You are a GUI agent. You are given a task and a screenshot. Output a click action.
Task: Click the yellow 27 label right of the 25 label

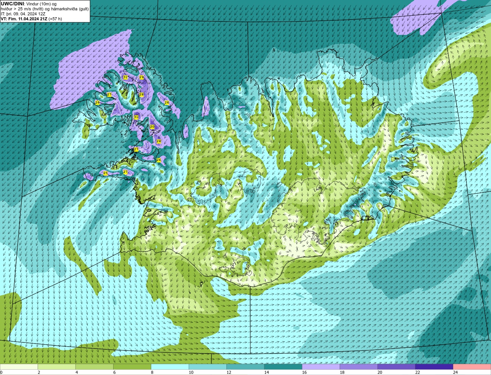pyautogui.click(x=125, y=172)
